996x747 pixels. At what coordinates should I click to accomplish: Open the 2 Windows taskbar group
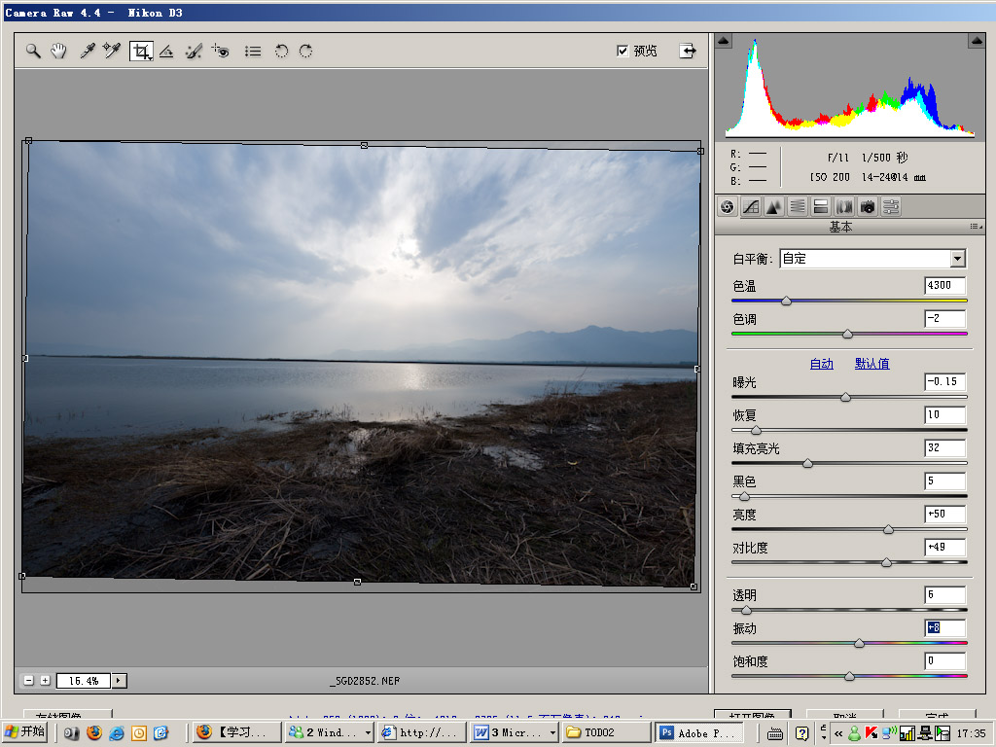pos(329,733)
